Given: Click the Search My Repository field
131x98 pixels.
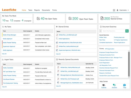Looking at the screenshot, I should point(113,31).
